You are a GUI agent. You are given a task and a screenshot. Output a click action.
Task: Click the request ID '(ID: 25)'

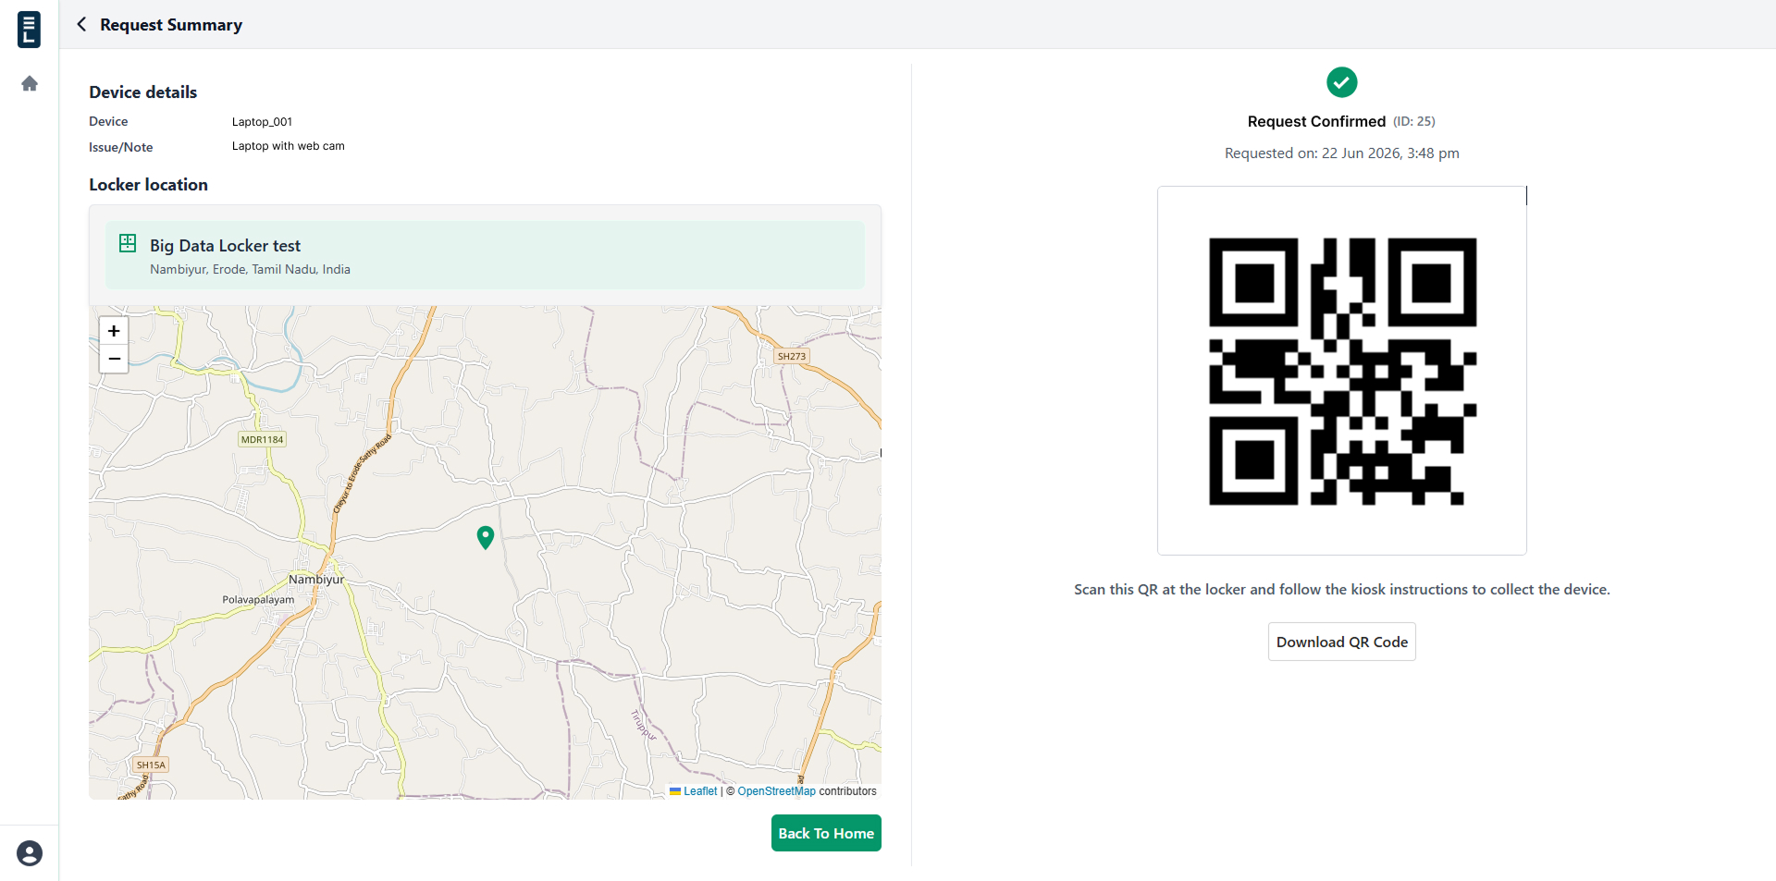1414,121
